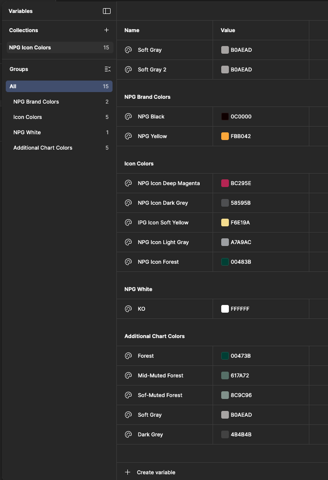Viewport: 328px width, 480px height.
Task: Open the 00483B color swatch
Action: [x=225, y=262]
